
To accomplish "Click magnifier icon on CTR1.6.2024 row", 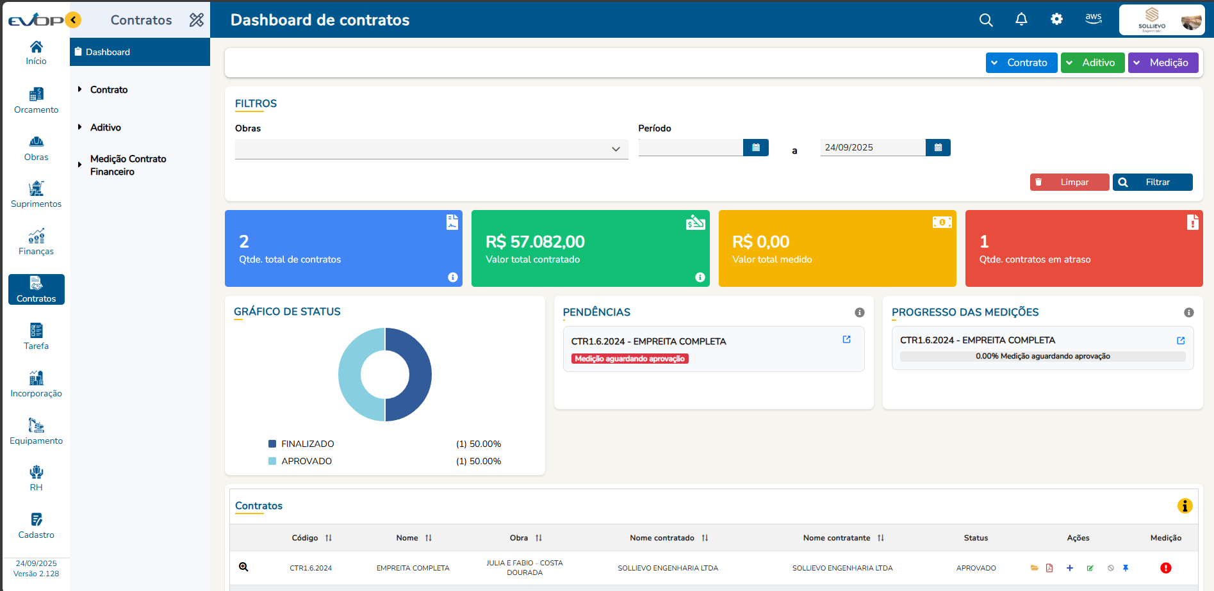I will (243, 567).
